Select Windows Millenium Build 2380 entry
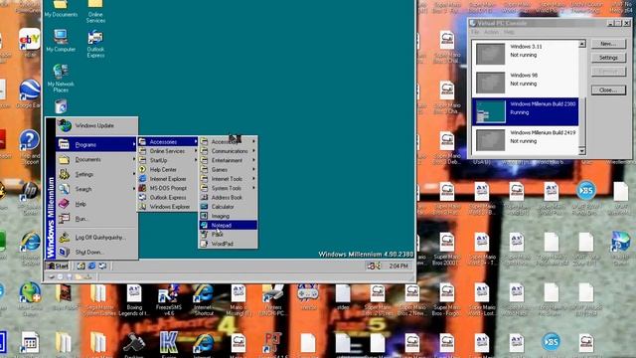Image resolution: width=636 pixels, height=358 pixels. tap(526, 111)
